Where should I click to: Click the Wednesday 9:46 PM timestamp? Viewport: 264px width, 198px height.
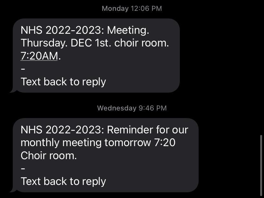[x=132, y=108]
